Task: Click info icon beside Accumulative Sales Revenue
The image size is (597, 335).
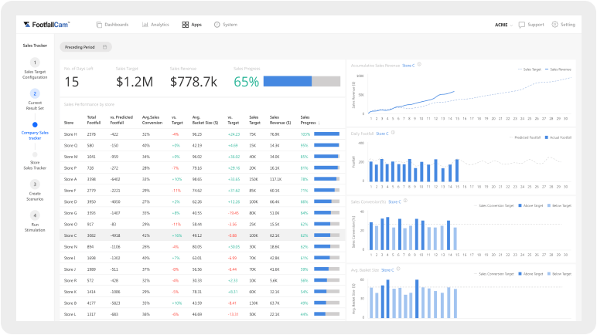Action: pos(419,65)
